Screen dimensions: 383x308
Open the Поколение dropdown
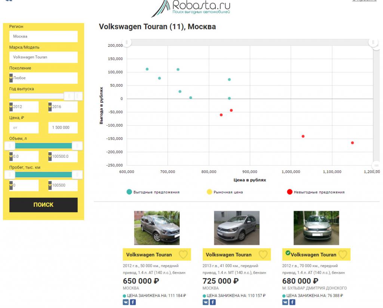tap(43, 78)
